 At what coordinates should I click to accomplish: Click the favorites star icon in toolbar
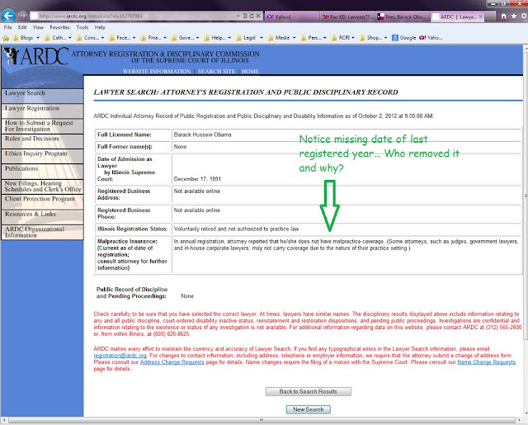tap(514, 17)
